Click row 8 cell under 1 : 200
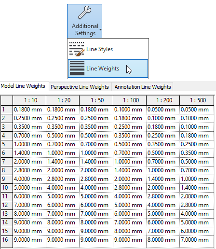216x249 pixels. 163,170
